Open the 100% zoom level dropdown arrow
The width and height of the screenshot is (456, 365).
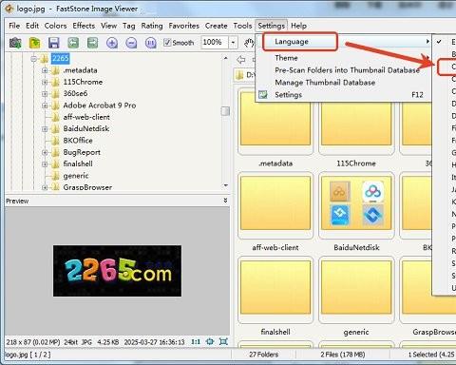pos(233,42)
